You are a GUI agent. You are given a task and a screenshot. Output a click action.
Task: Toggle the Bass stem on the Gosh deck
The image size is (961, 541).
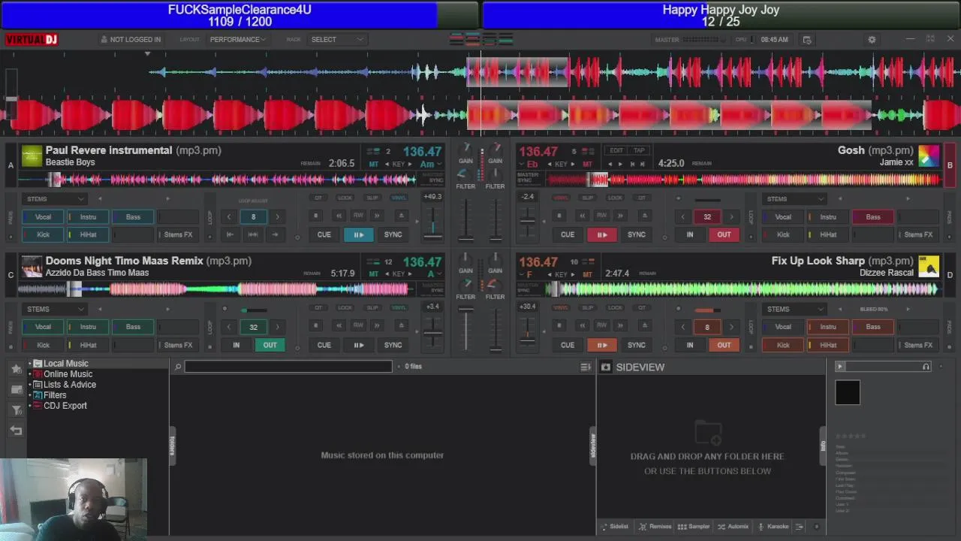pyautogui.click(x=873, y=217)
